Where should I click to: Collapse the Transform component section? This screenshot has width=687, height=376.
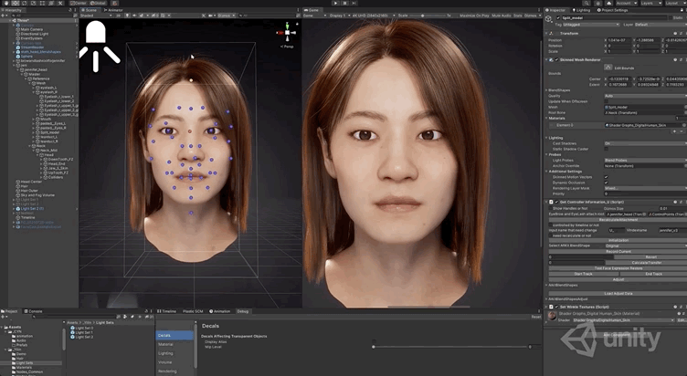point(544,33)
